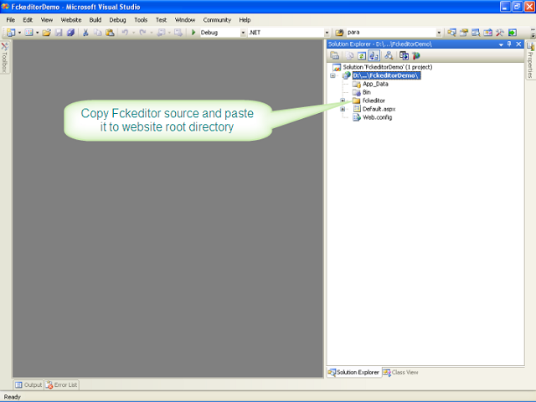Viewport: 536px width, 402px height.
Task: Expand the Default.aspx node
Action: tap(343, 109)
